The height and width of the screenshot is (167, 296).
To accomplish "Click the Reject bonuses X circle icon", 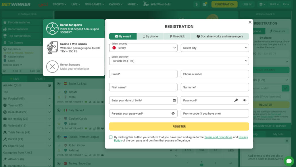I will (x=52, y=66).
